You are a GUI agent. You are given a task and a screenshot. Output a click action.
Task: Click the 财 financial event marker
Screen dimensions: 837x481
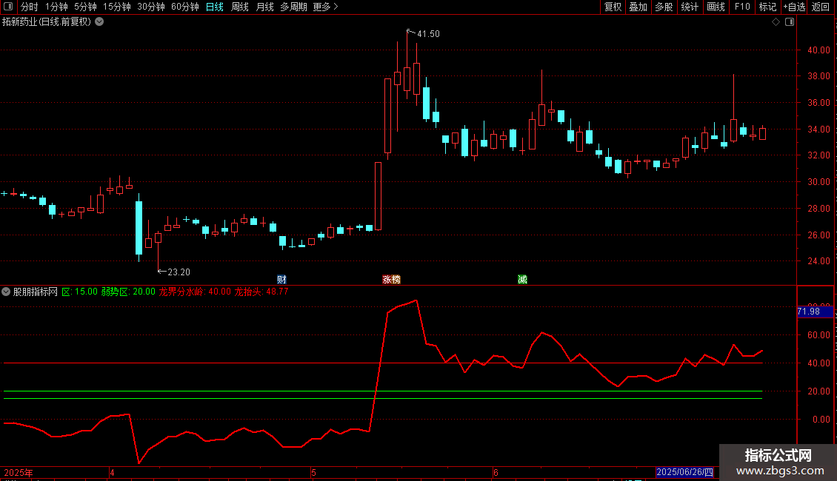[x=282, y=280]
